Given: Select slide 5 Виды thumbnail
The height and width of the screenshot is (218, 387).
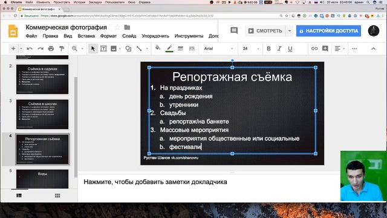Looking at the screenshot, I should [x=42, y=179].
